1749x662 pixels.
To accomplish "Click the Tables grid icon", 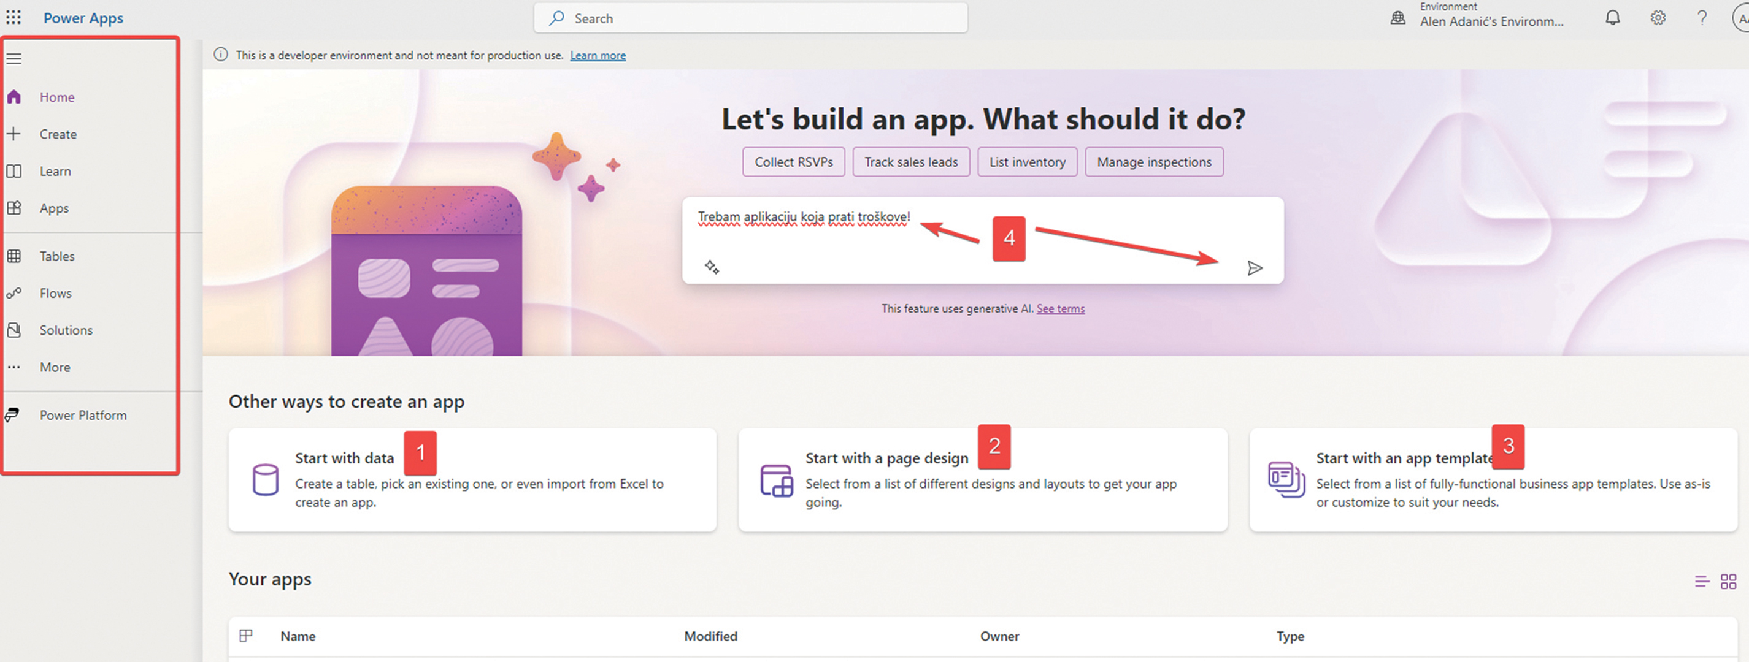I will point(13,256).
